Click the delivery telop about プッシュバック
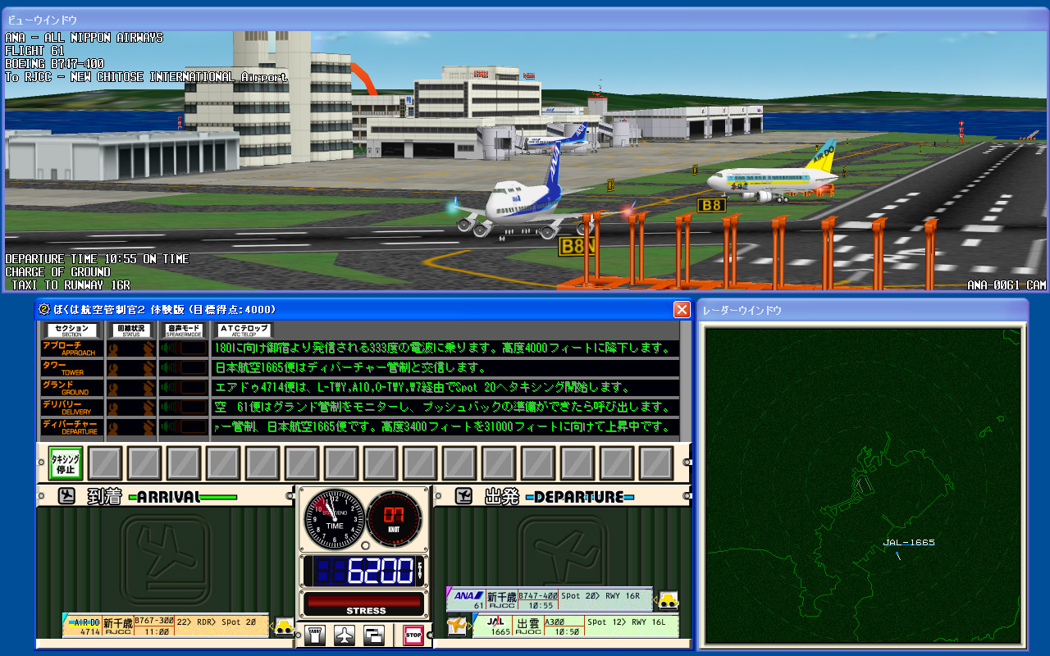The height and width of the screenshot is (656, 1050). (445, 407)
